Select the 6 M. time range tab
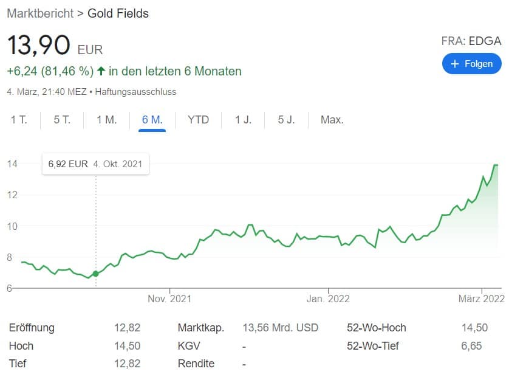Screen dimensions: 509x377 point(152,120)
